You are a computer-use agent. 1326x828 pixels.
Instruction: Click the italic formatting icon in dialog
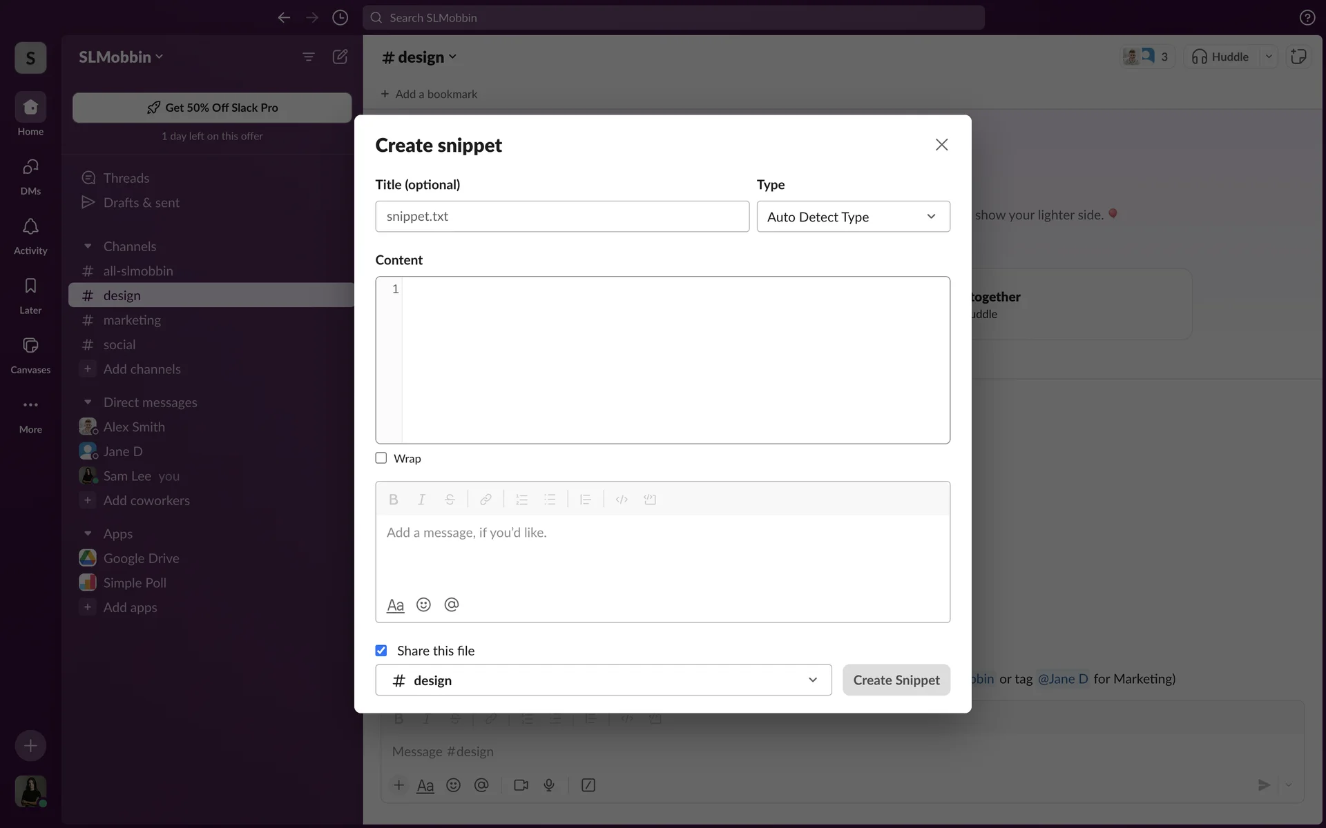click(421, 500)
